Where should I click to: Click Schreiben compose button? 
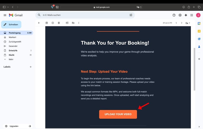[11, 25]
